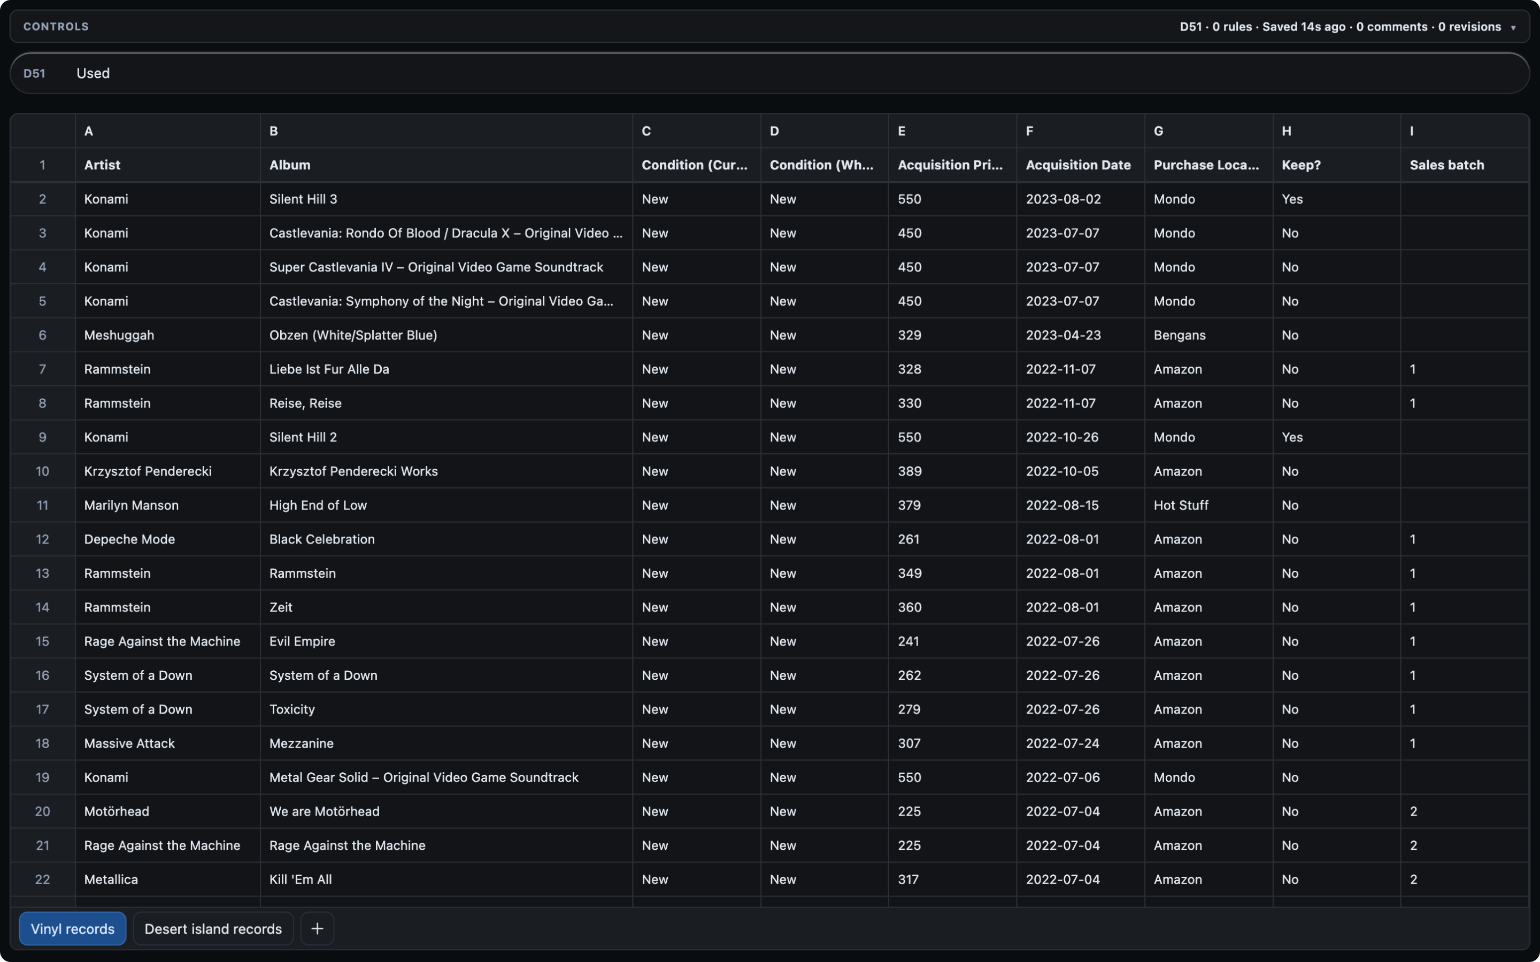This screenshot has width=1540, height=962.
Task: Select column B header
Action: pos(446,131)
